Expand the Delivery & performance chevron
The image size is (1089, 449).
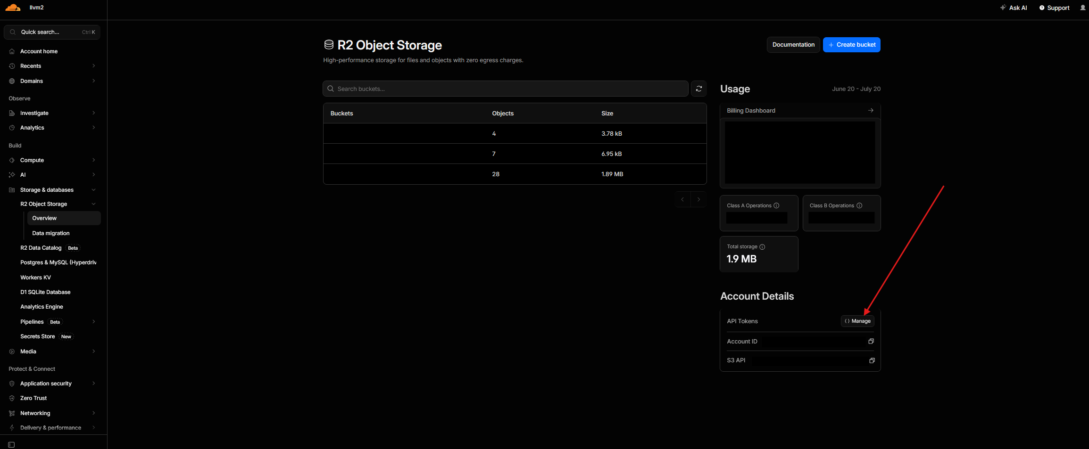(94, 428)
